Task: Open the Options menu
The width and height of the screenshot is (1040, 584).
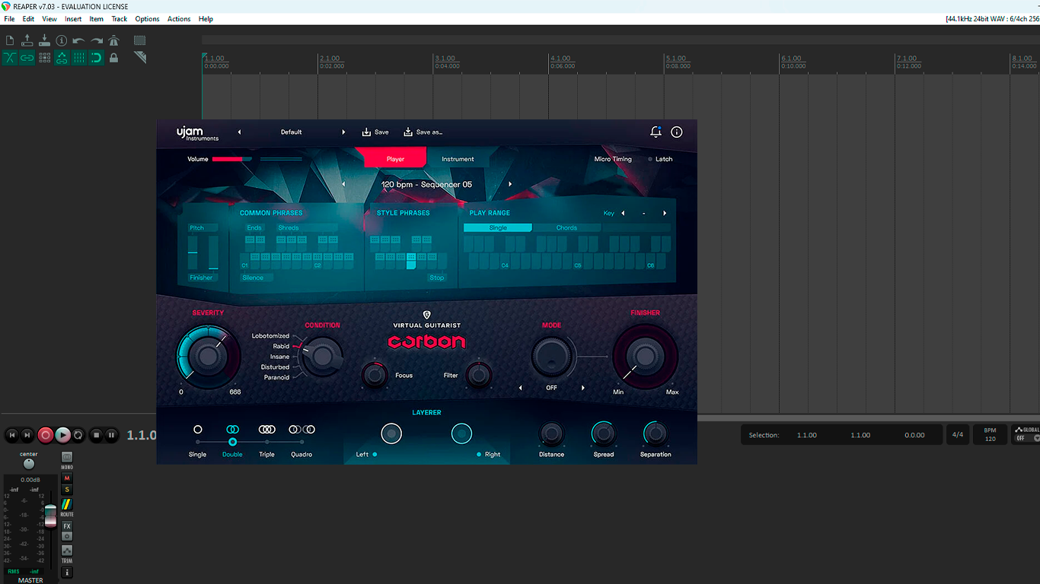Action: tap(147, 19)
